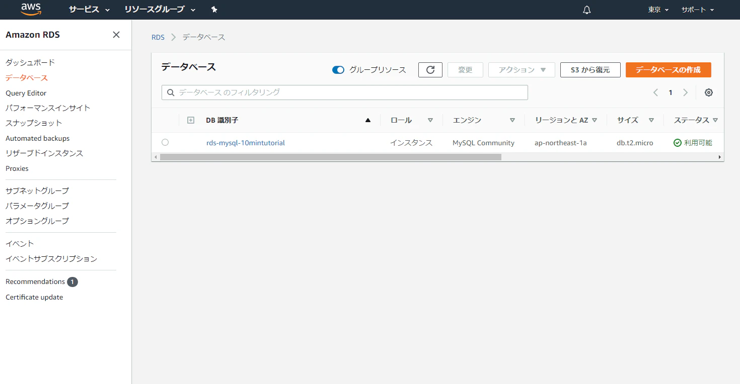
Task: Open Automated backups in the sidebar
Action: pyautogui.click(x=38, y=138)
